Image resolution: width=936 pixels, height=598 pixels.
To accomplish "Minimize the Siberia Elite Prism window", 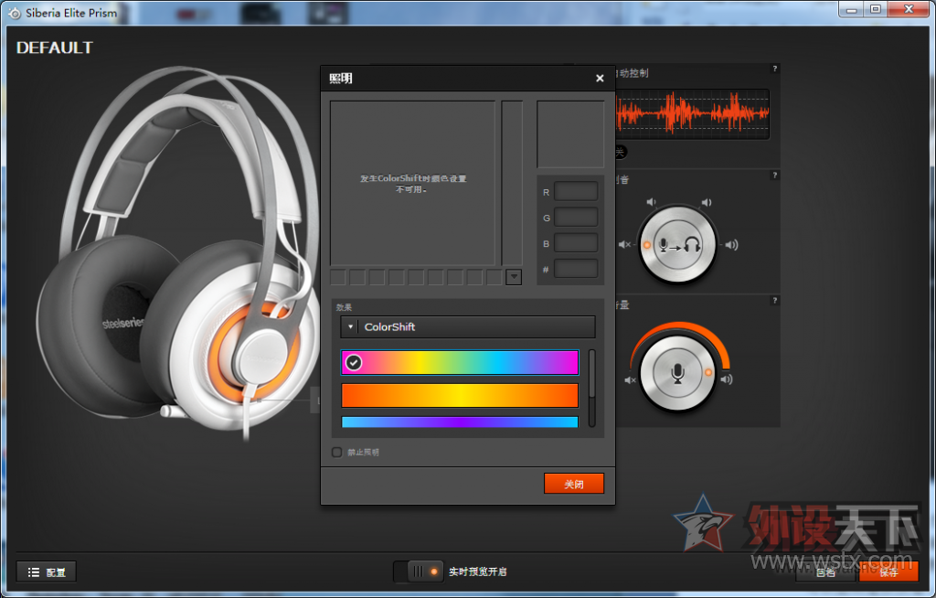I will tap(851, 9).
